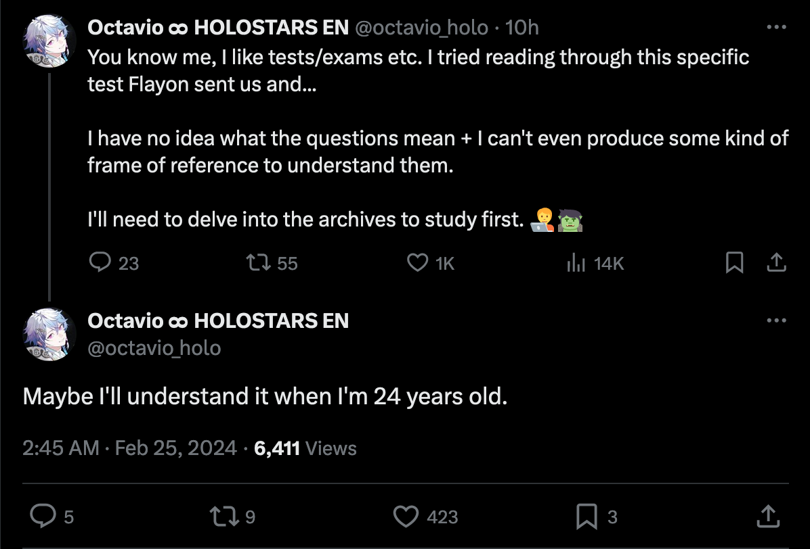Image resolution: width=810 pixels, height=549 pixels.
Task: Bookmark the tweet with 3 bookmarks
Action: point(585,517)
